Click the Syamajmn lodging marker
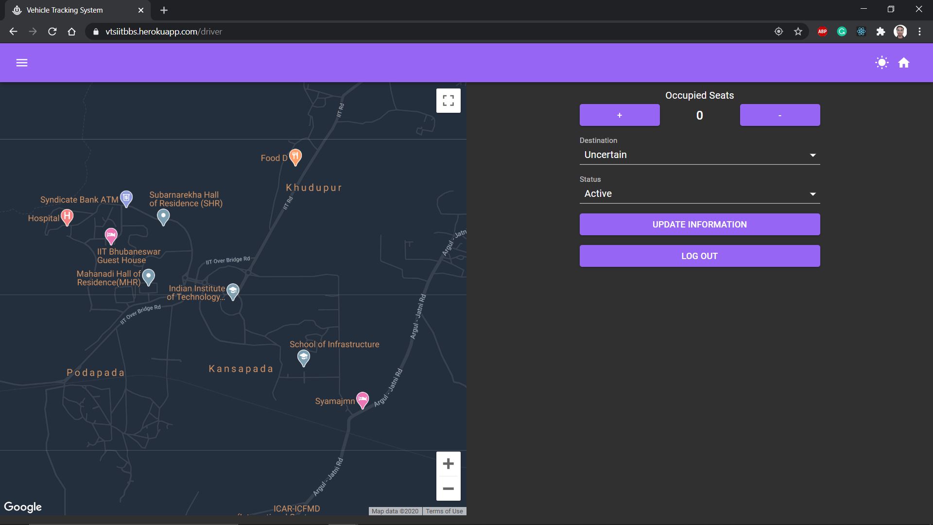 coord(363,400)
